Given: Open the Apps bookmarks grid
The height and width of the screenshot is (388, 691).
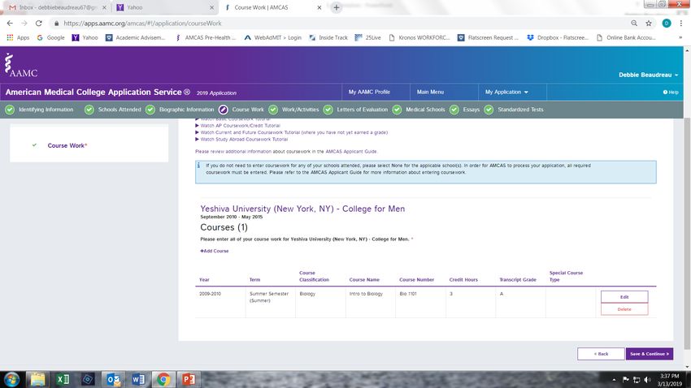Looking at the screenshot, I should pyautogui.click(x=18, y=38).
